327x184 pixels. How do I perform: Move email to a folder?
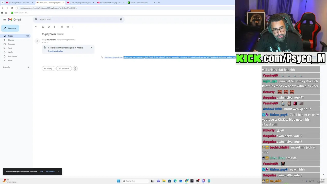pyautogui.click(x=68, y=27)
